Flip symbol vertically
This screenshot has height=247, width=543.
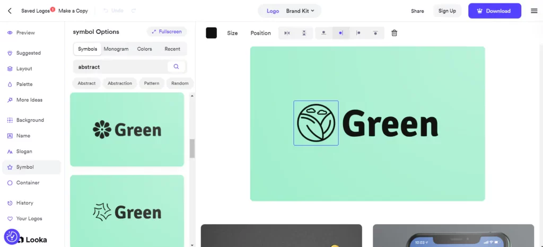point(304,33)
